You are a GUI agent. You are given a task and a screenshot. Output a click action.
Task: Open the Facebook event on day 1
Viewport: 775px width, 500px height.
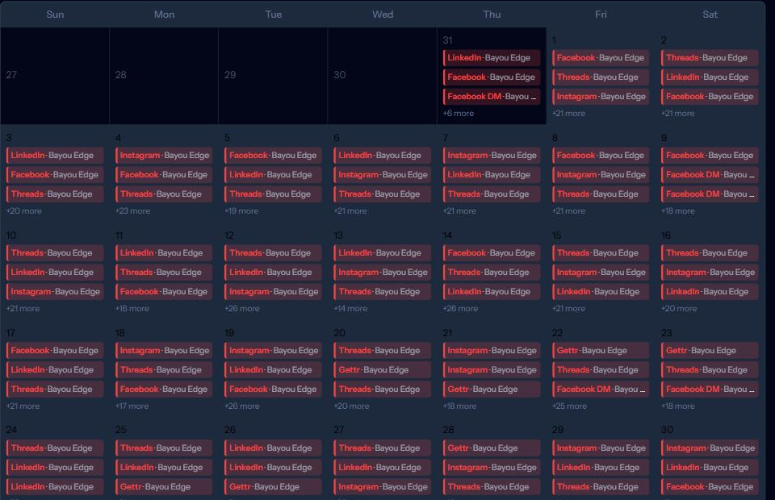point(601,58)
